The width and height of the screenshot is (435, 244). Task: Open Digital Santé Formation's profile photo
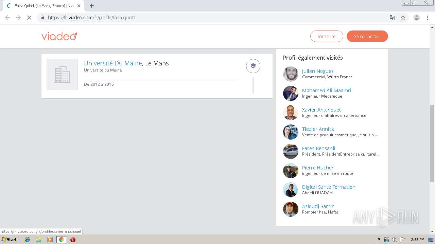click(291, 190)
